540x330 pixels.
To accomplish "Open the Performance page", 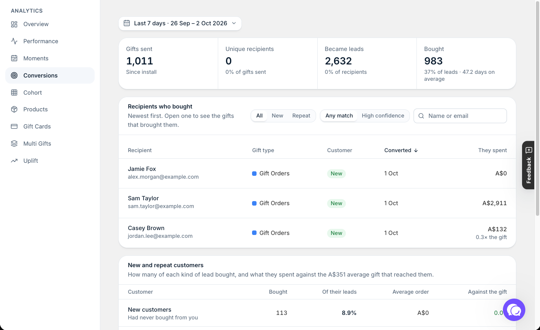I will [x=50, y=41].
